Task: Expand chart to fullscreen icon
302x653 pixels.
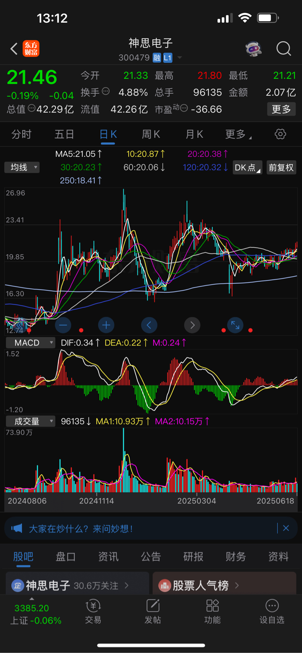Action: click(x=235, y=325)
